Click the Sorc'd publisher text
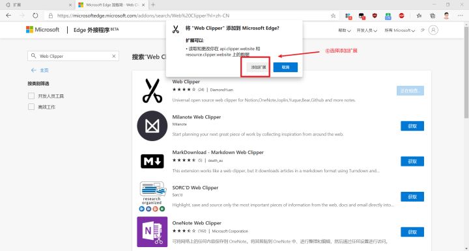The width and height of the screenshot is (469, 251). click(177, 195)
